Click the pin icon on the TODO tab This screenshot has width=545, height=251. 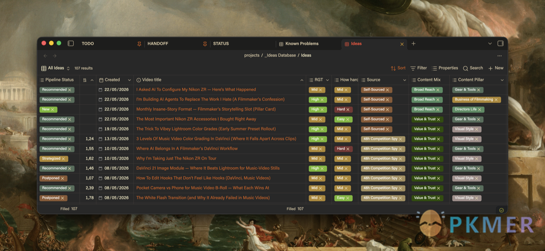pyautogui.click(x=139, y=44)
